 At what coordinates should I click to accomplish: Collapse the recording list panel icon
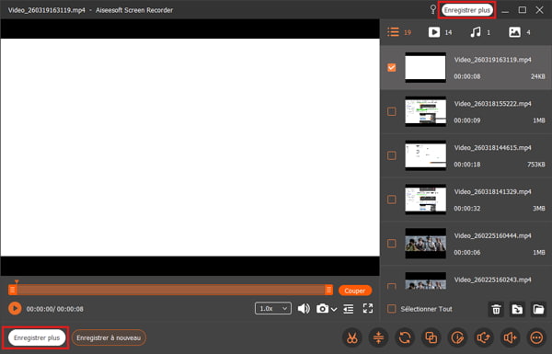click(349, 309)
